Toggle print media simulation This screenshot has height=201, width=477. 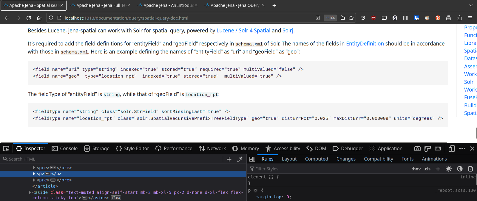coord(470,169)
